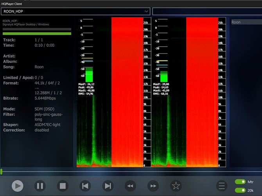
Task: Pause playback with the Pause button
Action: click(x=40, y=186)
